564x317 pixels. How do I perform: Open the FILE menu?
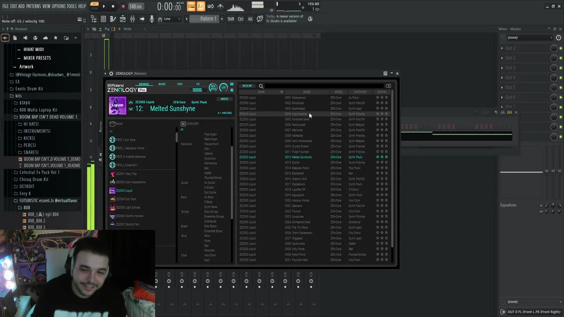[x=5, y=6]
